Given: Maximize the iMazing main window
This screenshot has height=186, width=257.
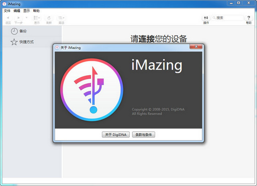Looking at the screenshot, I should (x=239, y=3).
